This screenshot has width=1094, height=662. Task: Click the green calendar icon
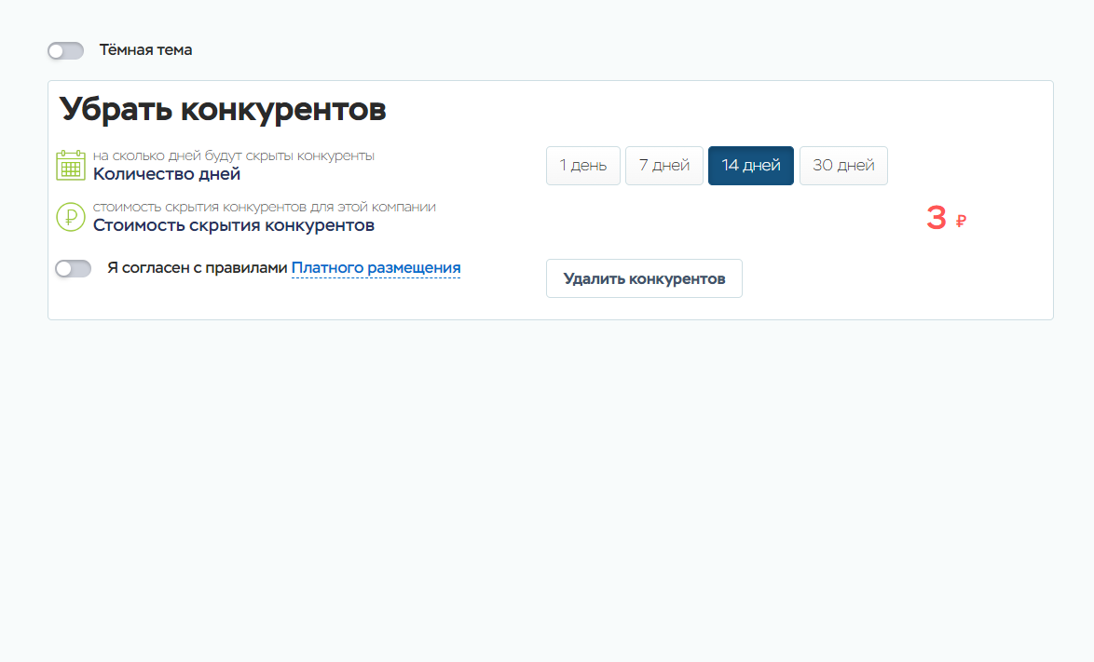(71, 165)
